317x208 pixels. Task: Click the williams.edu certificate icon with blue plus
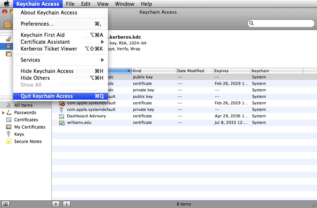click(x=62, y=123)
